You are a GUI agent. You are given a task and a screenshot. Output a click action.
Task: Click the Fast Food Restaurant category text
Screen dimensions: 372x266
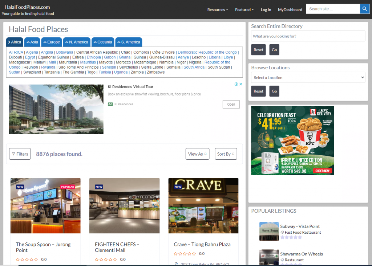point(303,232)
